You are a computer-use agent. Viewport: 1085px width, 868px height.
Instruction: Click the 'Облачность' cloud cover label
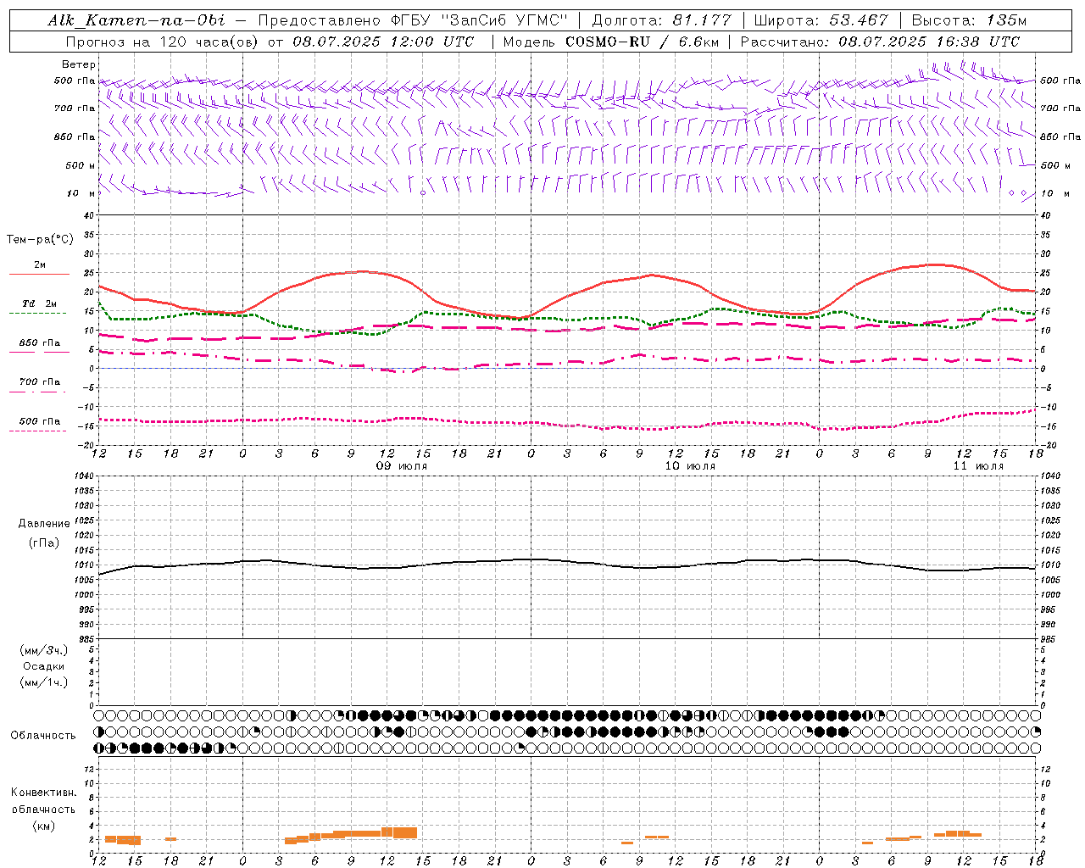[x=43, y=736]
